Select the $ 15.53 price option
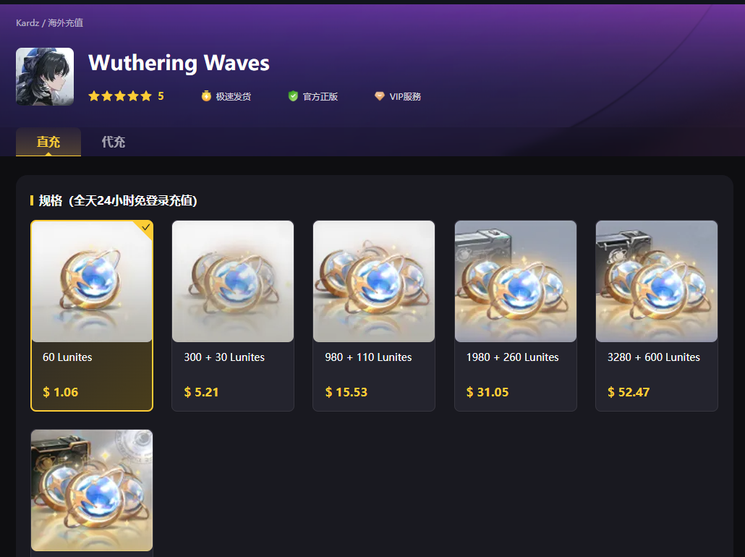 pyautogui.click(x=346, y=392)
